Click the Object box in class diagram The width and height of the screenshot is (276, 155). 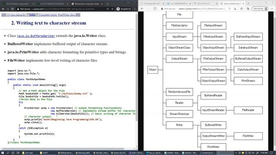[x=153, y=70]
